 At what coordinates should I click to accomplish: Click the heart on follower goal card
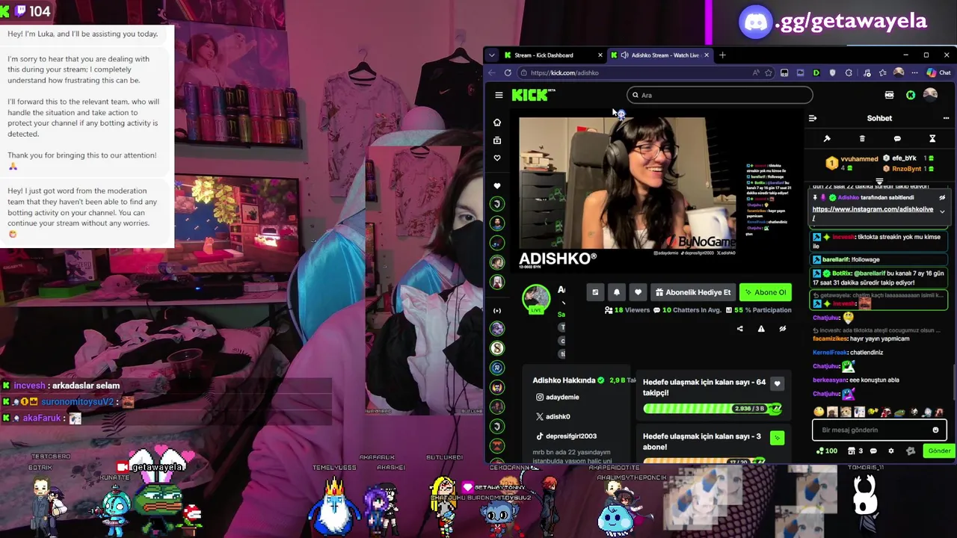(777, 383)
